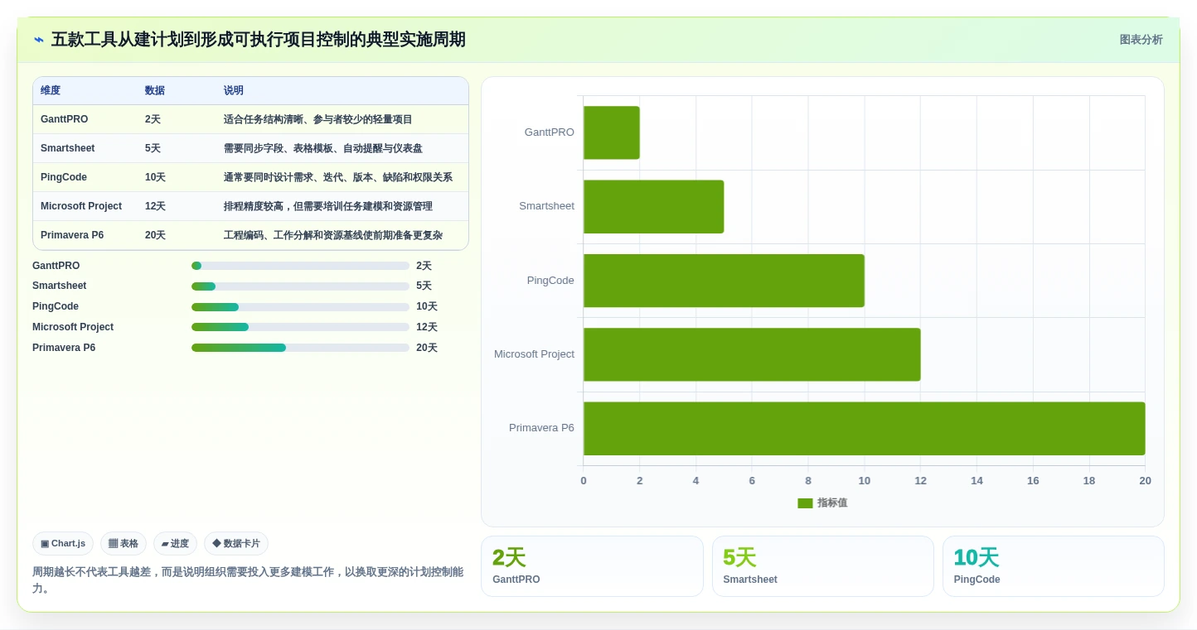The image size is (1197, 630).
Task: Click the 图表分析 label in header
Action: tap(1141, 40)
